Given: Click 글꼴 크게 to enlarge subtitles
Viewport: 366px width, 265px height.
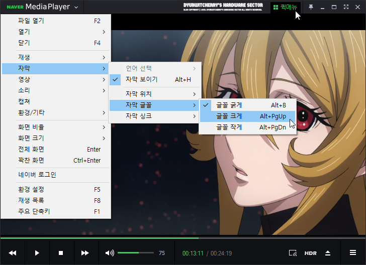Looking at the screenshot, I should [x=248, y=116].
